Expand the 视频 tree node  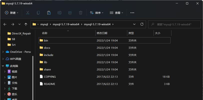tap(5, 71)
